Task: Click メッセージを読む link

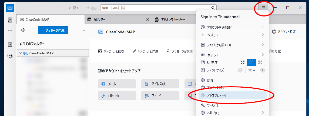Action: point(111,51)
